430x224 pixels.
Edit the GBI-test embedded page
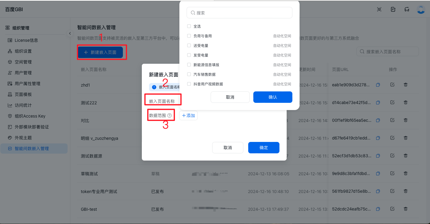[x=392, y=209]
